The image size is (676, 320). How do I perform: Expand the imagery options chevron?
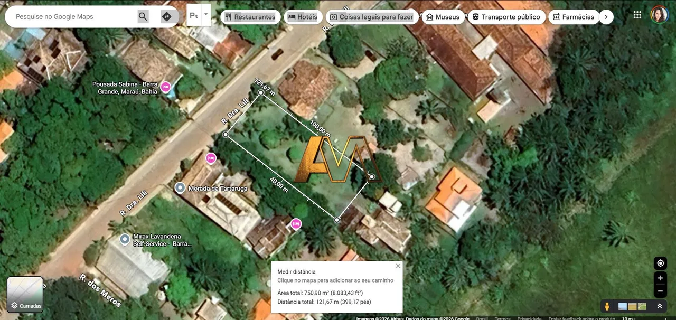[660, 306]
